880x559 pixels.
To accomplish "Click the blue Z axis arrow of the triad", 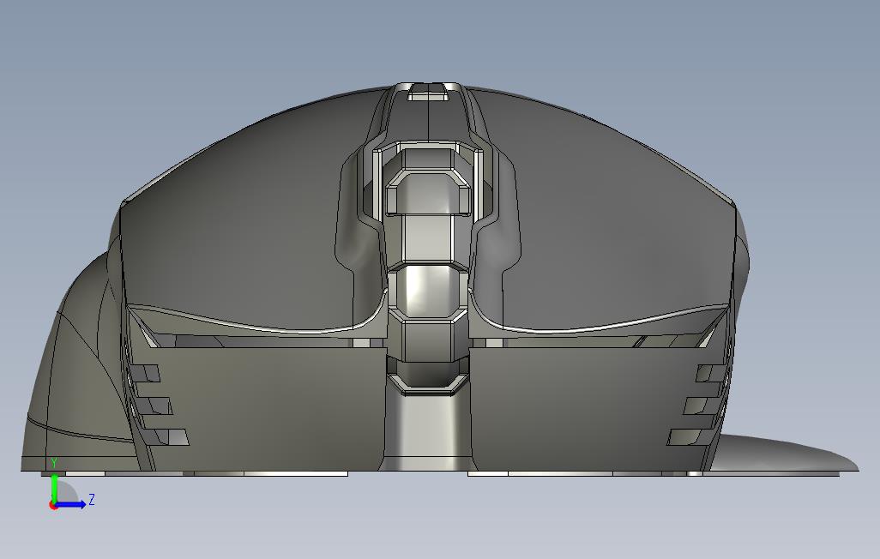I will click(72, 505).
